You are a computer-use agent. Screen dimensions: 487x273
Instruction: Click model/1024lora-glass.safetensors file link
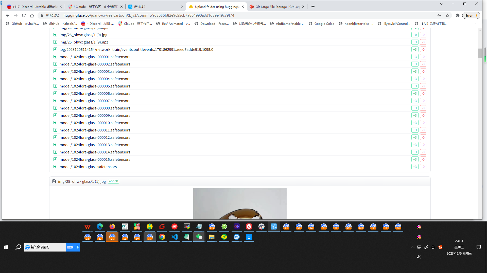pos(88,167)
